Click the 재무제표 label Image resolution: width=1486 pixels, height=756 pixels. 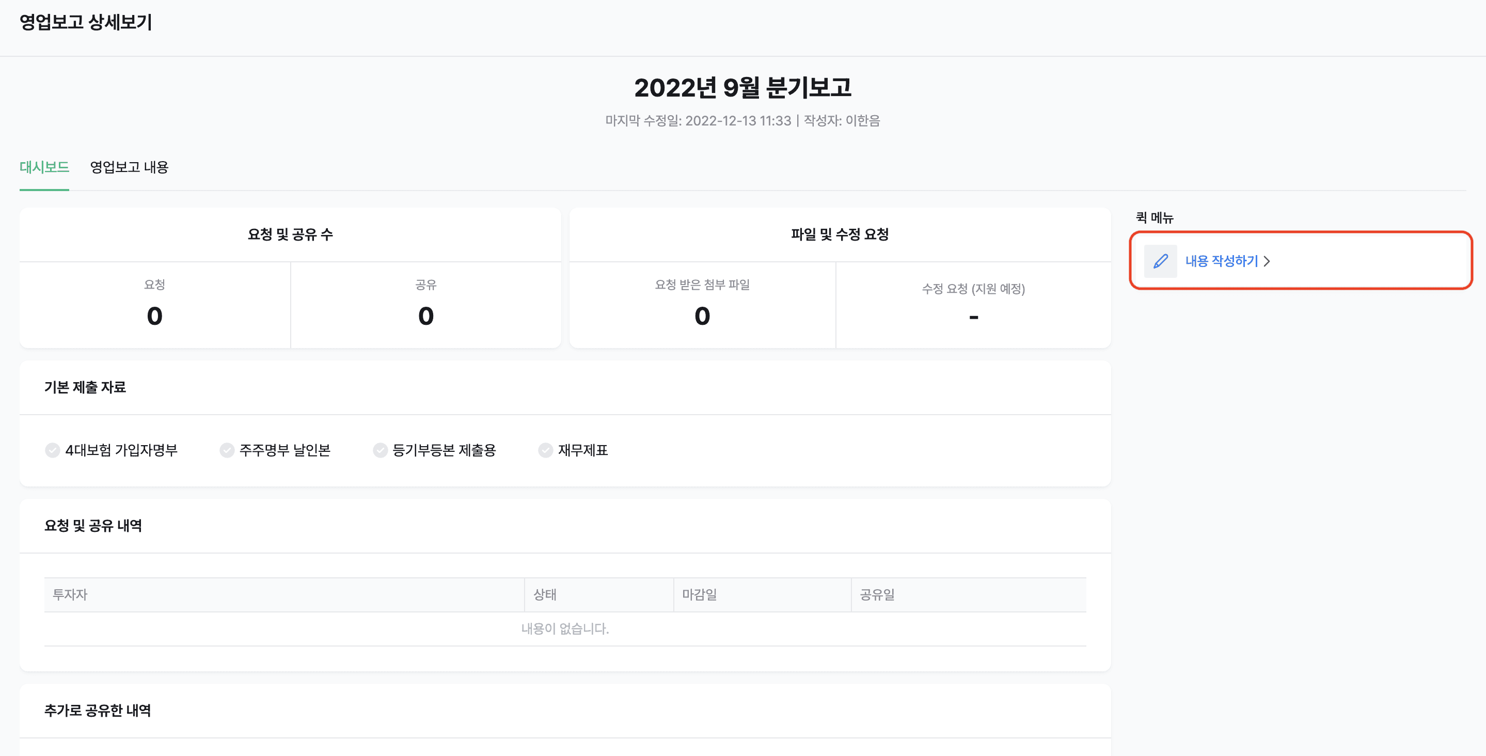point(582,450)
